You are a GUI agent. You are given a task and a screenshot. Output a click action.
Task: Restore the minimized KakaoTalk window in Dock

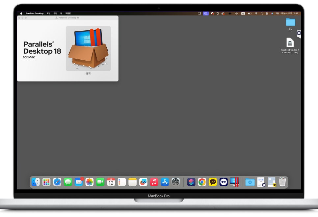(x=272, y=182)
